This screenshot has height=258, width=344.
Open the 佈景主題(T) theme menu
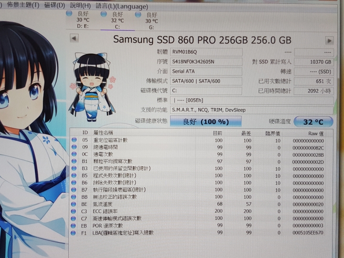[x=23, y=5]
